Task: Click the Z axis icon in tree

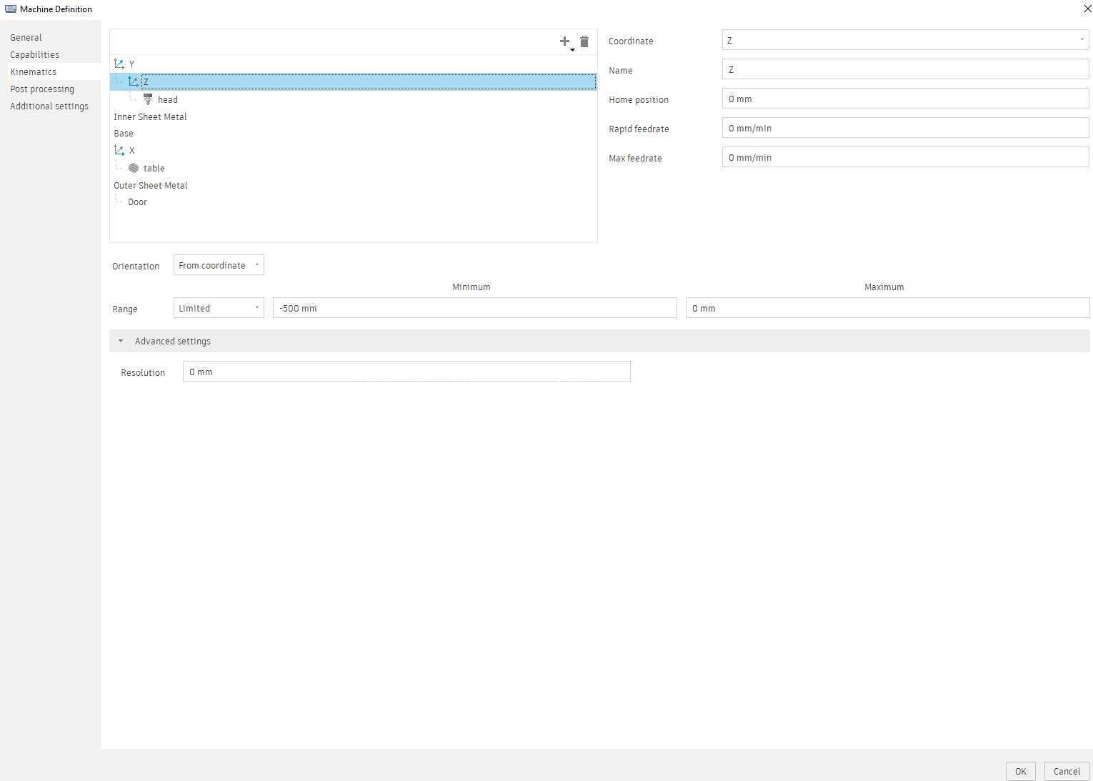Action: click(134, 82)
